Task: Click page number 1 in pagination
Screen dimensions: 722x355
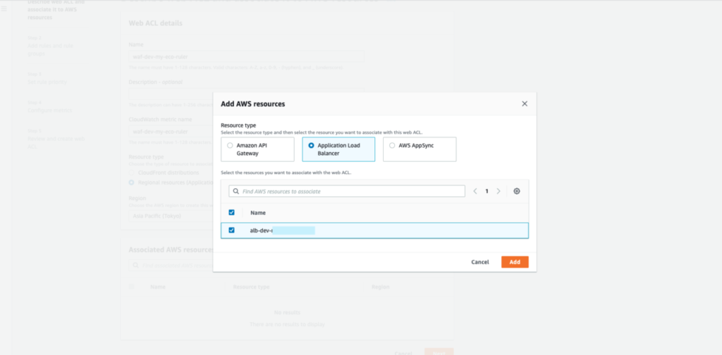Action: click(487, 192)
